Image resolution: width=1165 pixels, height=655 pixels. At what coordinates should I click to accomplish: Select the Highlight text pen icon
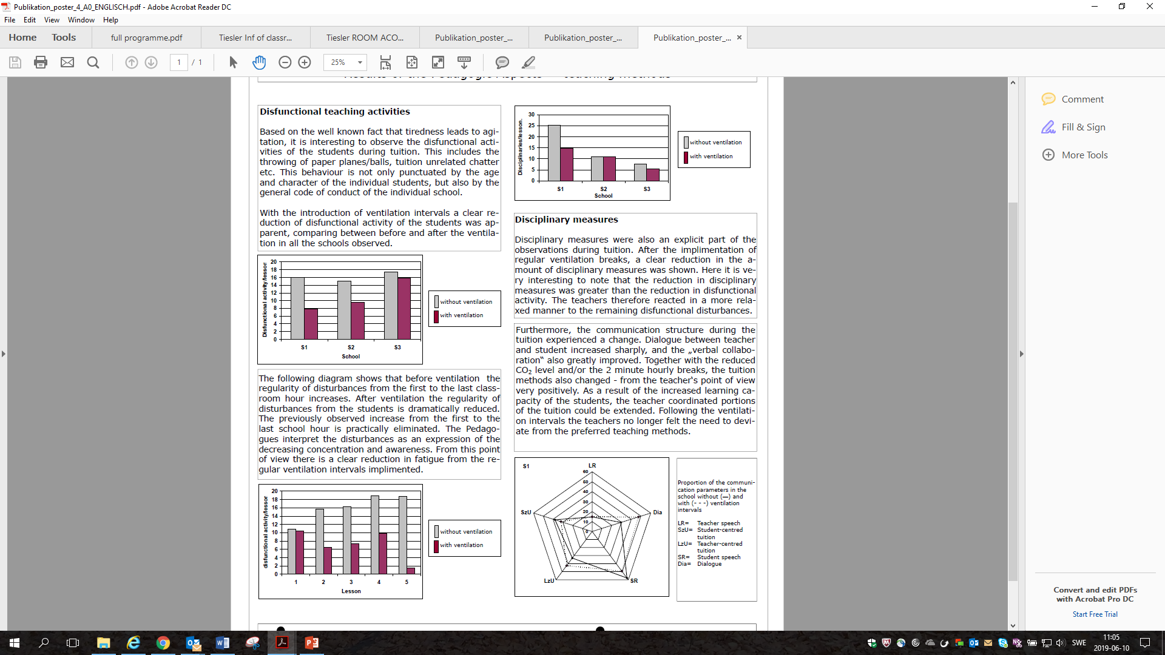tap(528, 62)
